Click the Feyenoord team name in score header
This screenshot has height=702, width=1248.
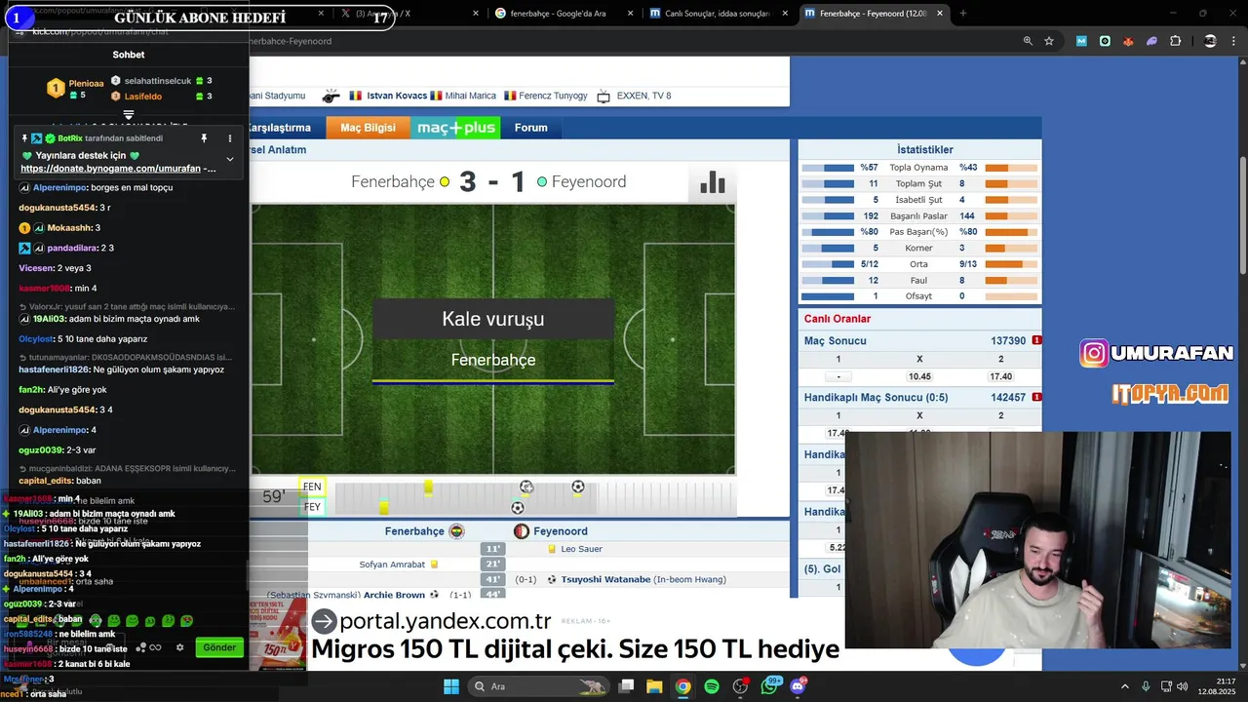click(589, 182)
